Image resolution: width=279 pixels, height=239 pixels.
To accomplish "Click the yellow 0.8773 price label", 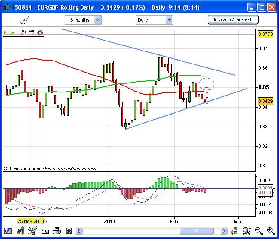I will pos(265,34).
